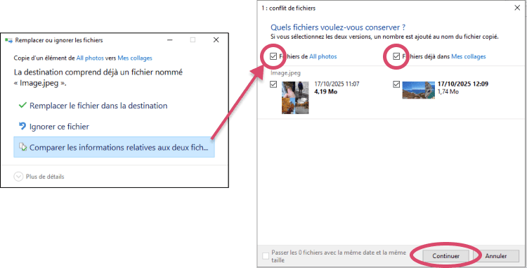Select Comparer les informations relatives aux deux fichiers
The height and width of the screenshot is (268, 527).
click(114, 147)
